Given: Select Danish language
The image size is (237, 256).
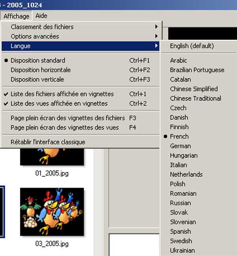Looking at the screenshot, I should point(199,117).
